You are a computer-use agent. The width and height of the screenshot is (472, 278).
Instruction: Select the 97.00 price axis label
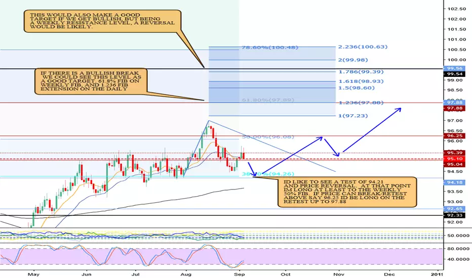pyautogui.click(x=455, y=120)
